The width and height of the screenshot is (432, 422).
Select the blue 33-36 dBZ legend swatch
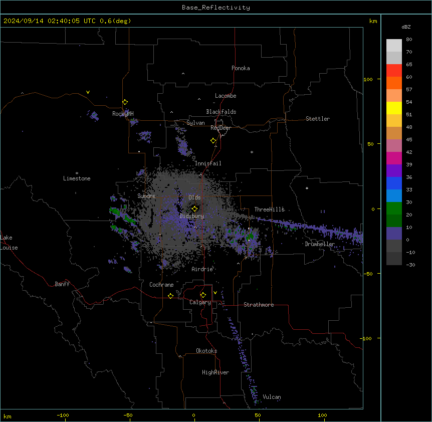coord(394,183)
